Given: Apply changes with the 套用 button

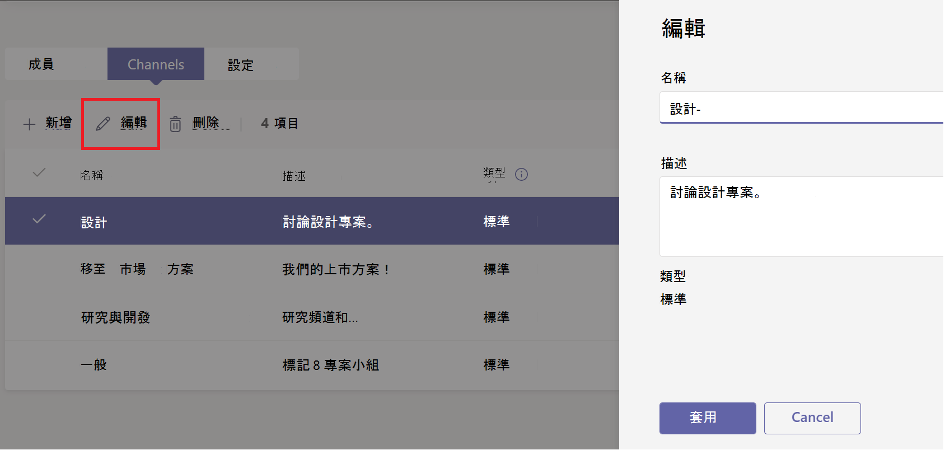Looking at the screenshot, I should pos(708,418).
